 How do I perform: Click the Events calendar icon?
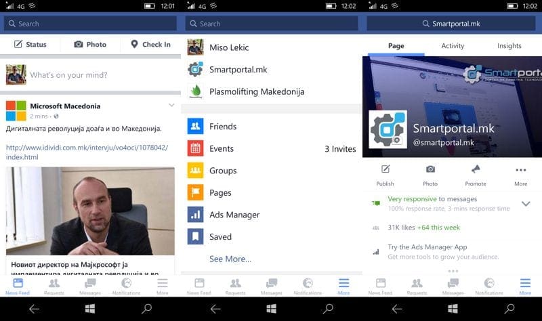coord(195,148)
